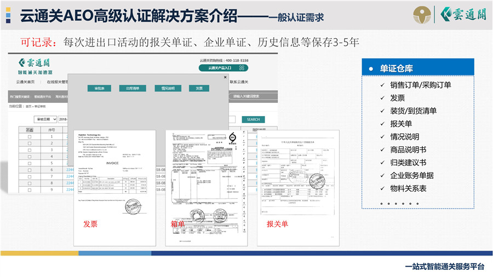Open the 审批表 document button
The height and width of the screenshot is (277, 493).
99,89
